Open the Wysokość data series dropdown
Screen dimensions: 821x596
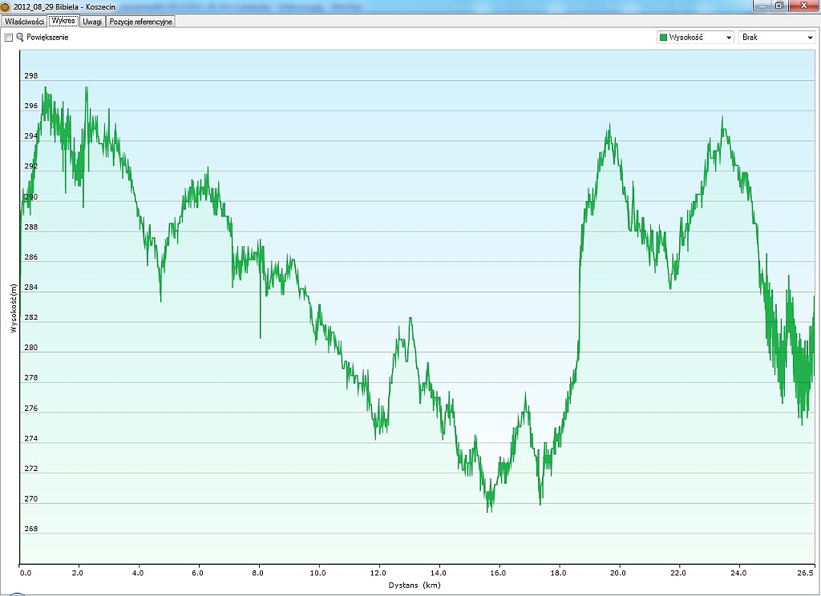point(694,38)
